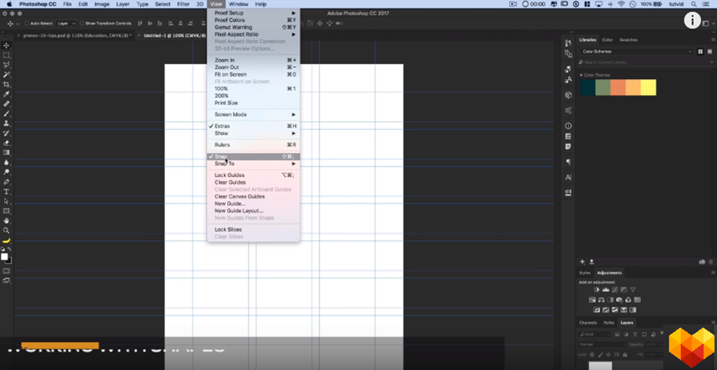The height and width of the screenshot is (370, 717).
Task: Select the Rectangular Marquee tool
Action: coord(6,55)
